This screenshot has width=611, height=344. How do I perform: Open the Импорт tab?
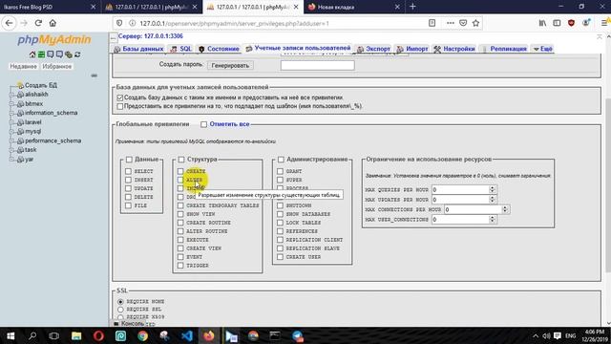[x=412, y=49]
